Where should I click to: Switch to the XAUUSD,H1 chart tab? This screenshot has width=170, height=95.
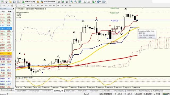point(106,91)
